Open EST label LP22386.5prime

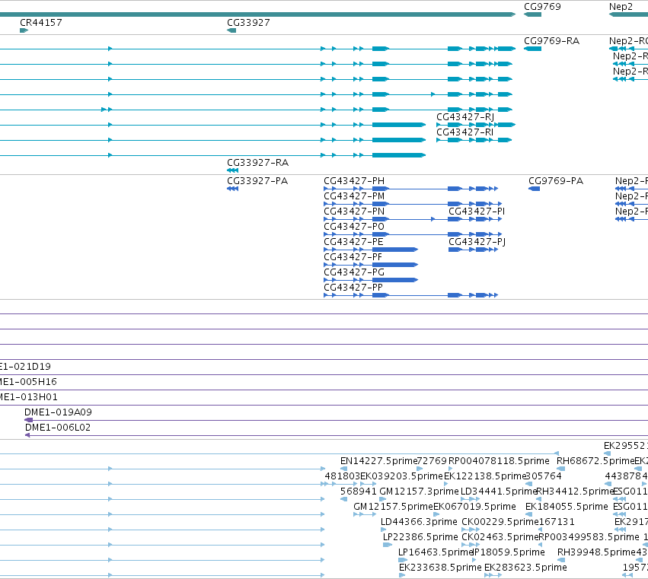(x=420, y=537)
